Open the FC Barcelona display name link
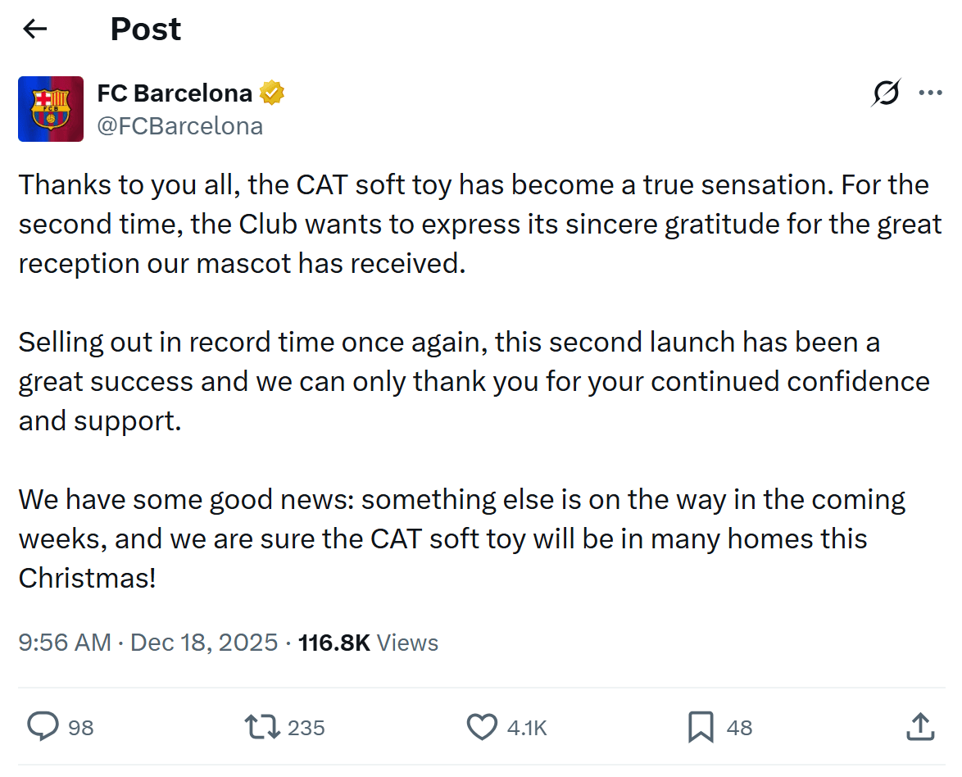 point(174,93)
